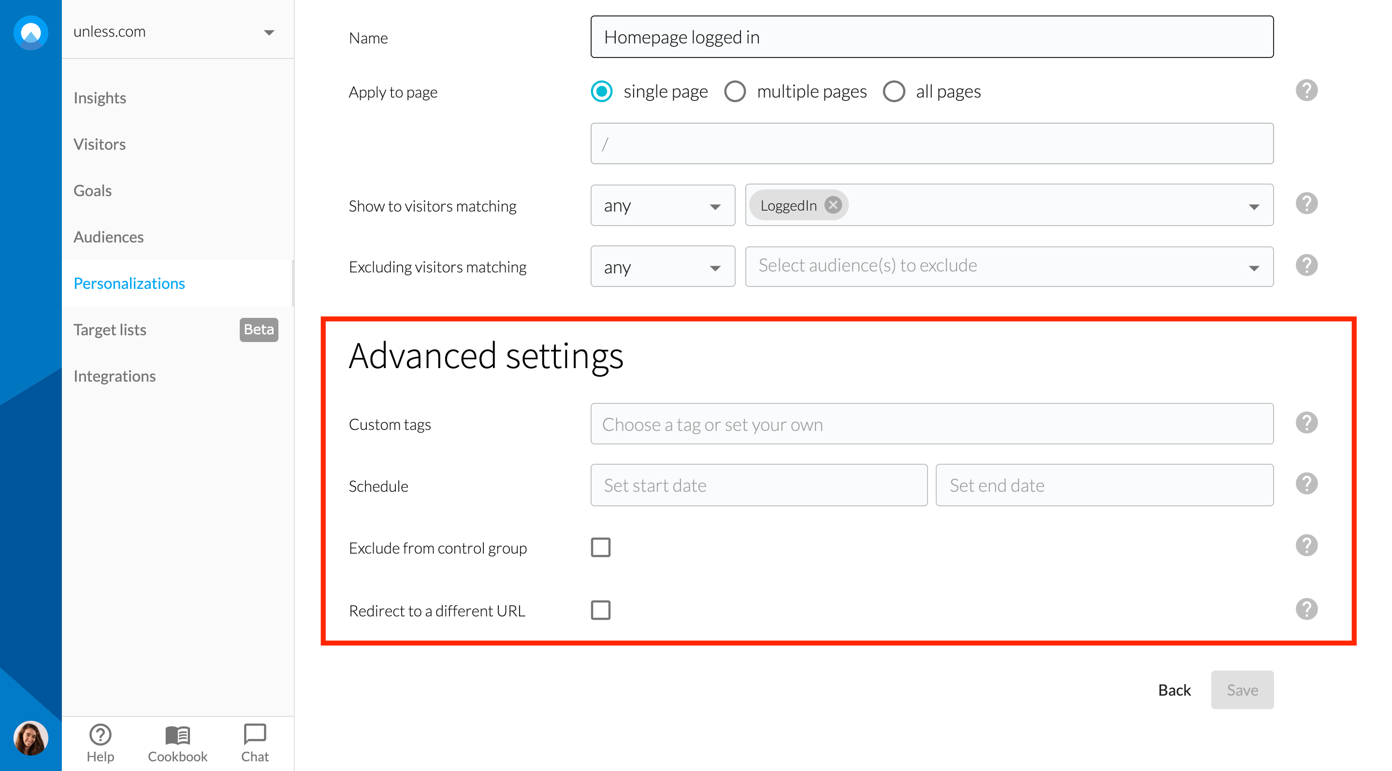This screenshot has height=771, width=1392.
Task: Open Select audience(s) to exclude dropdown
Action: point(1008,267)
